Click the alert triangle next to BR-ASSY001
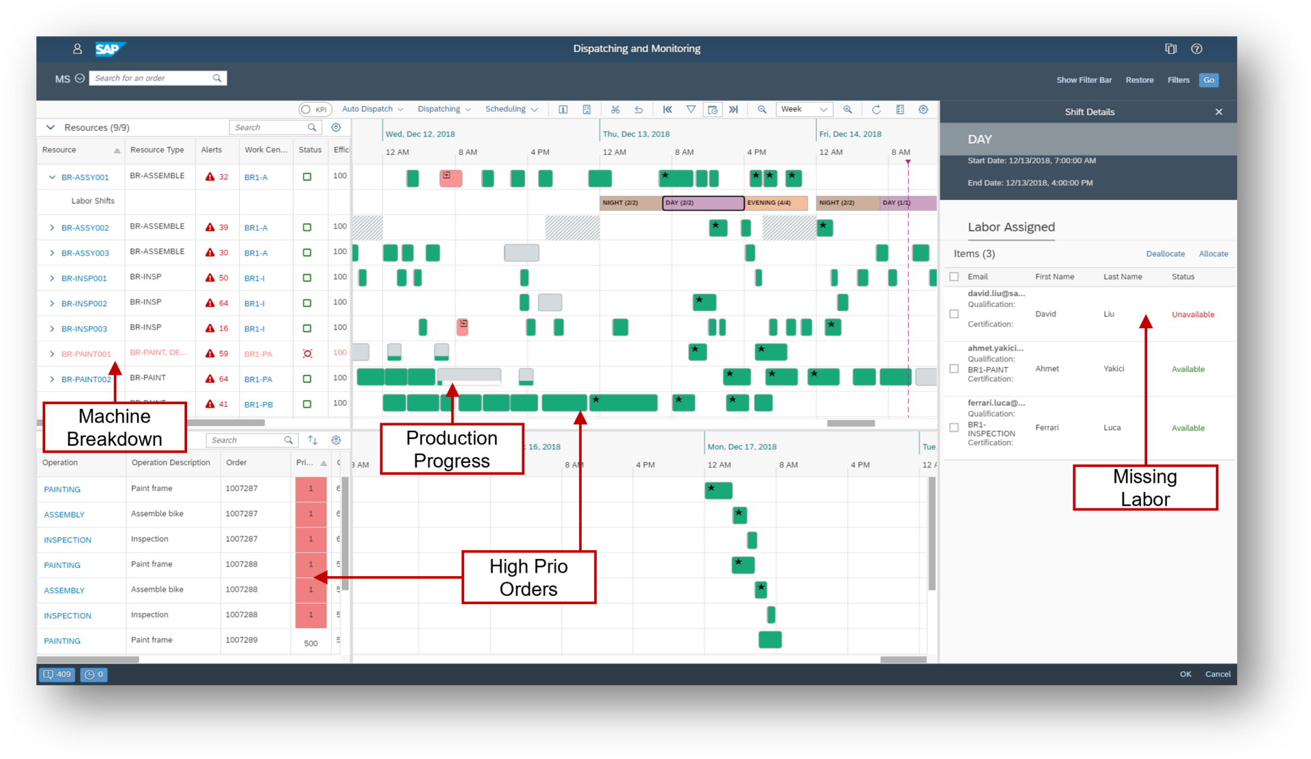 click(209, 176)
